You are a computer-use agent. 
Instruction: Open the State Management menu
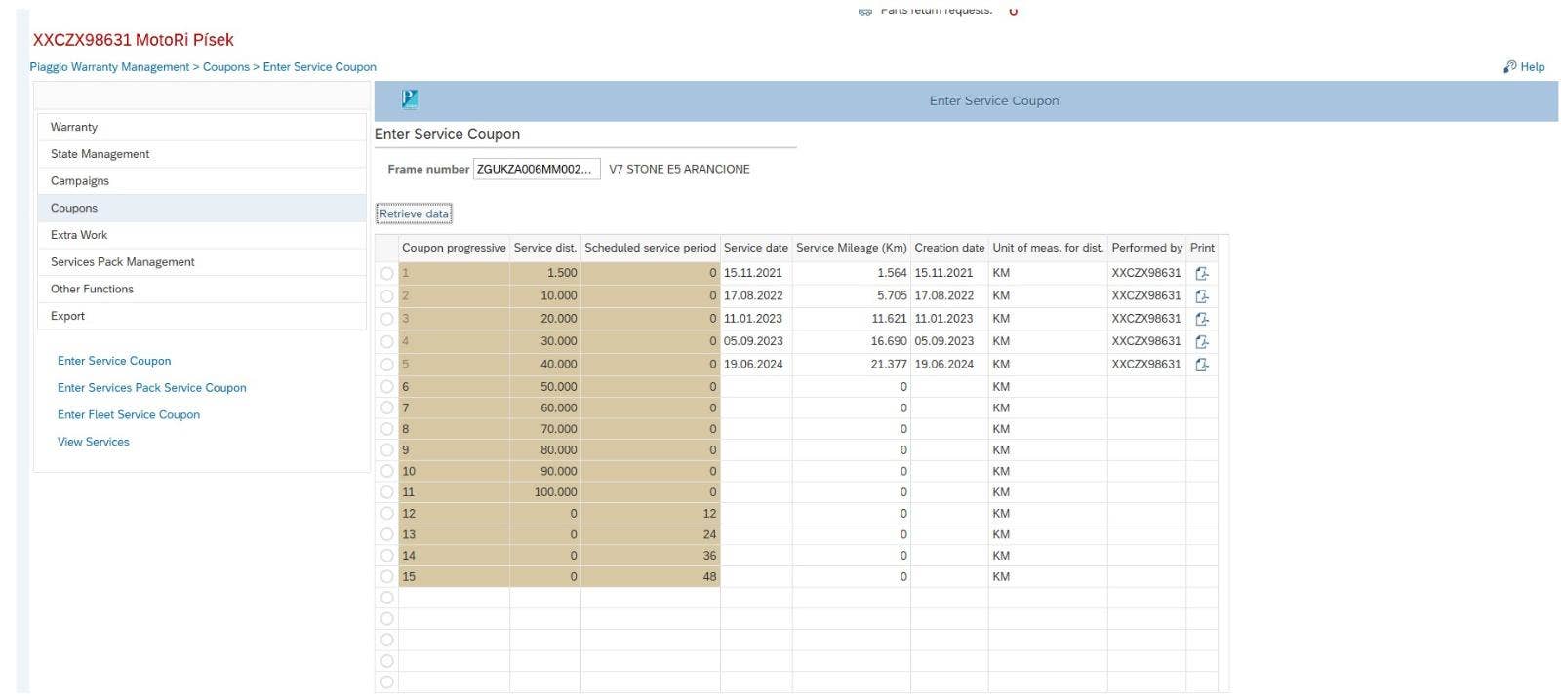point(201,154)
